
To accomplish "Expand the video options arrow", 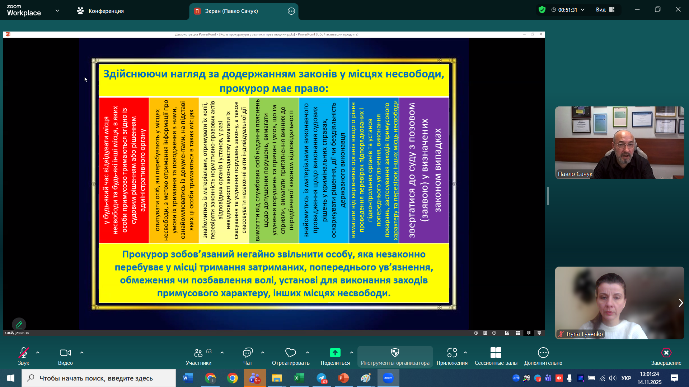I will [82, 353].
